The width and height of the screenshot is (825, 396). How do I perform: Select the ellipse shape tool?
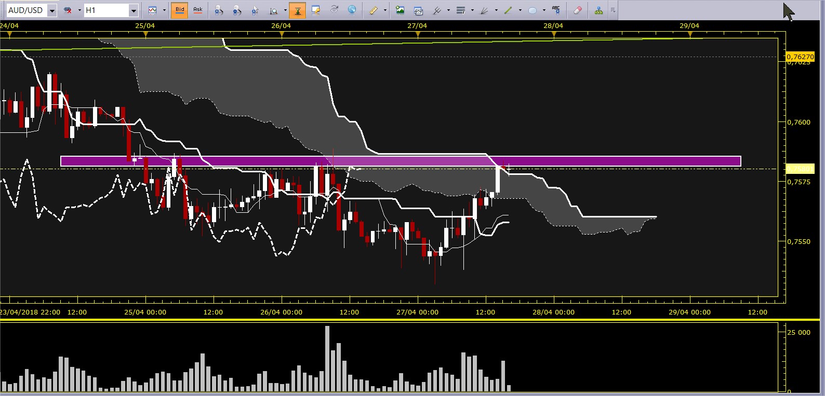533,10
